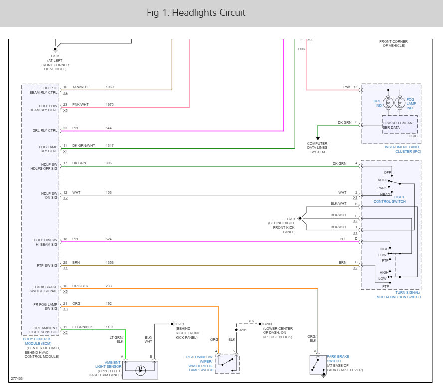Click the 'DRL AMBIENT LIGHT SENS SIG' label

tap(43, 330)
